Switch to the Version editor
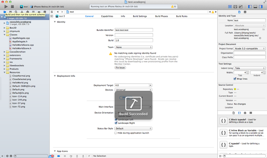This screenshot has width=267, height=158. [x=240, y=7]
